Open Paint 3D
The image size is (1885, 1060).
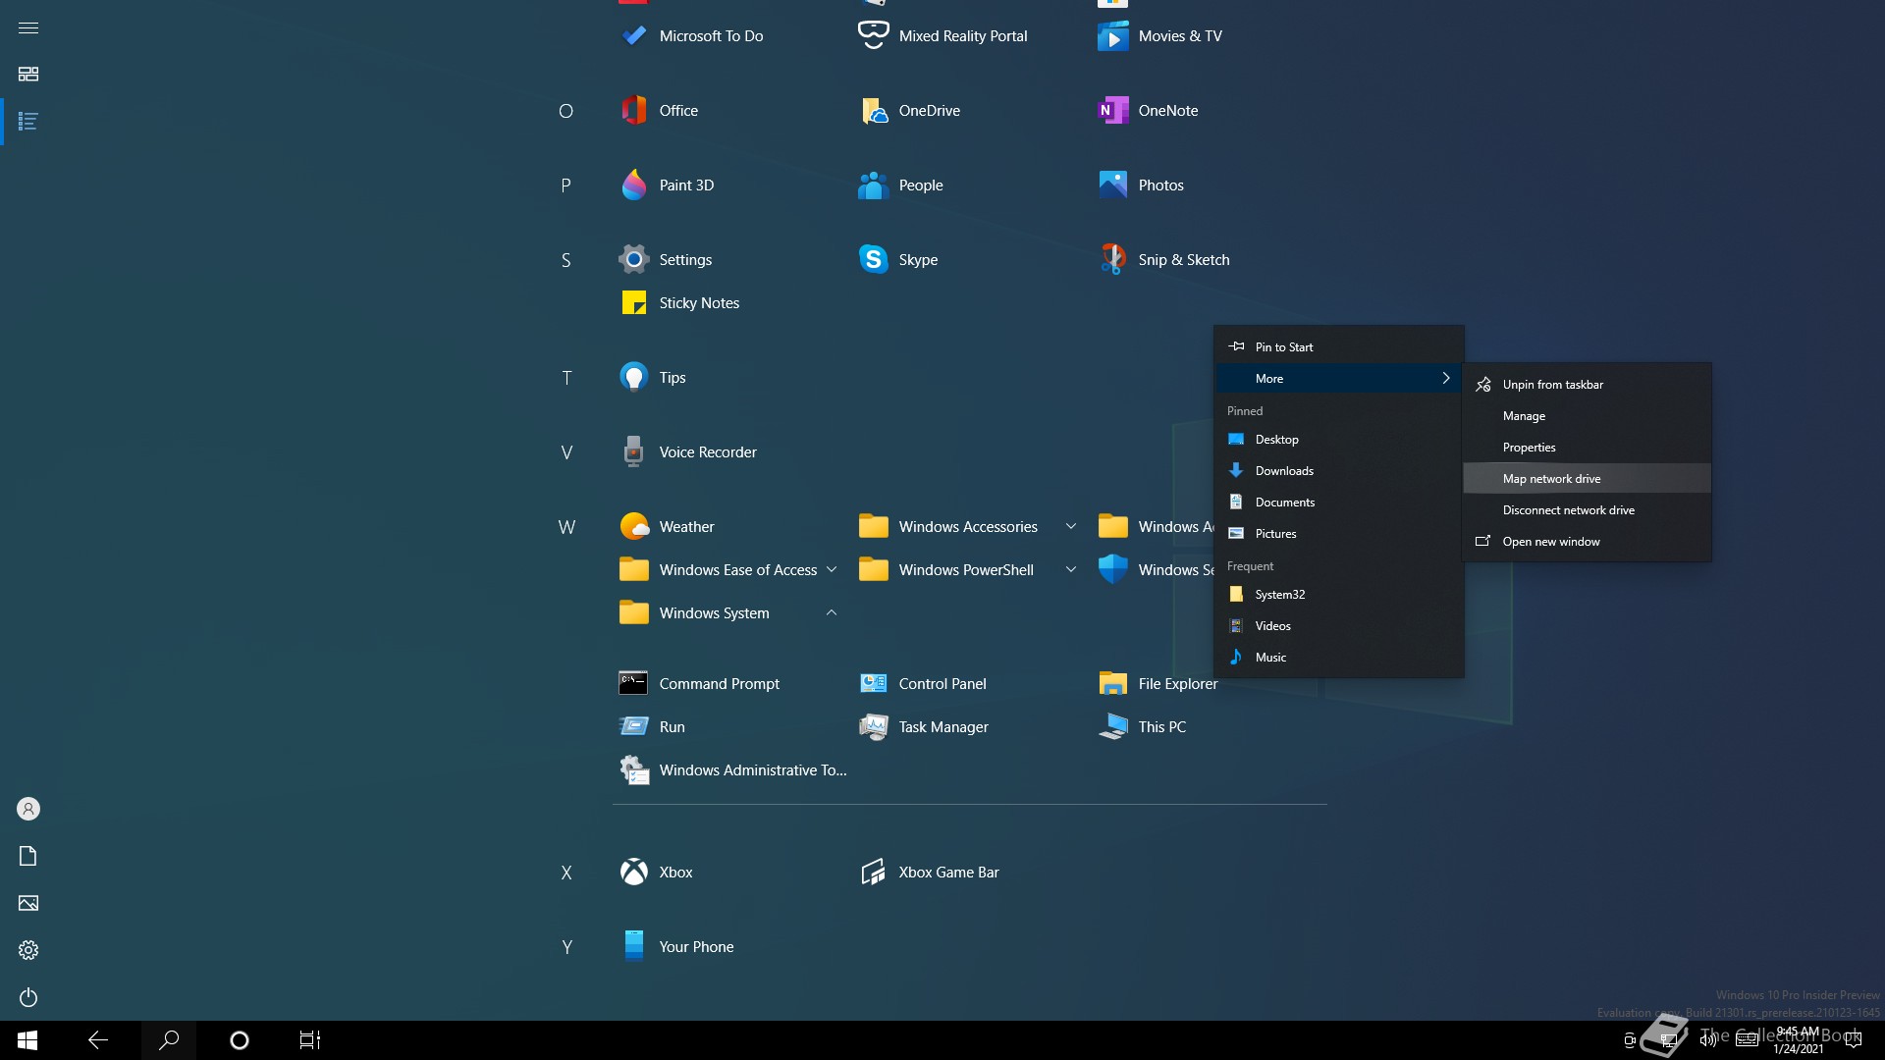click(x=668, y=185)
